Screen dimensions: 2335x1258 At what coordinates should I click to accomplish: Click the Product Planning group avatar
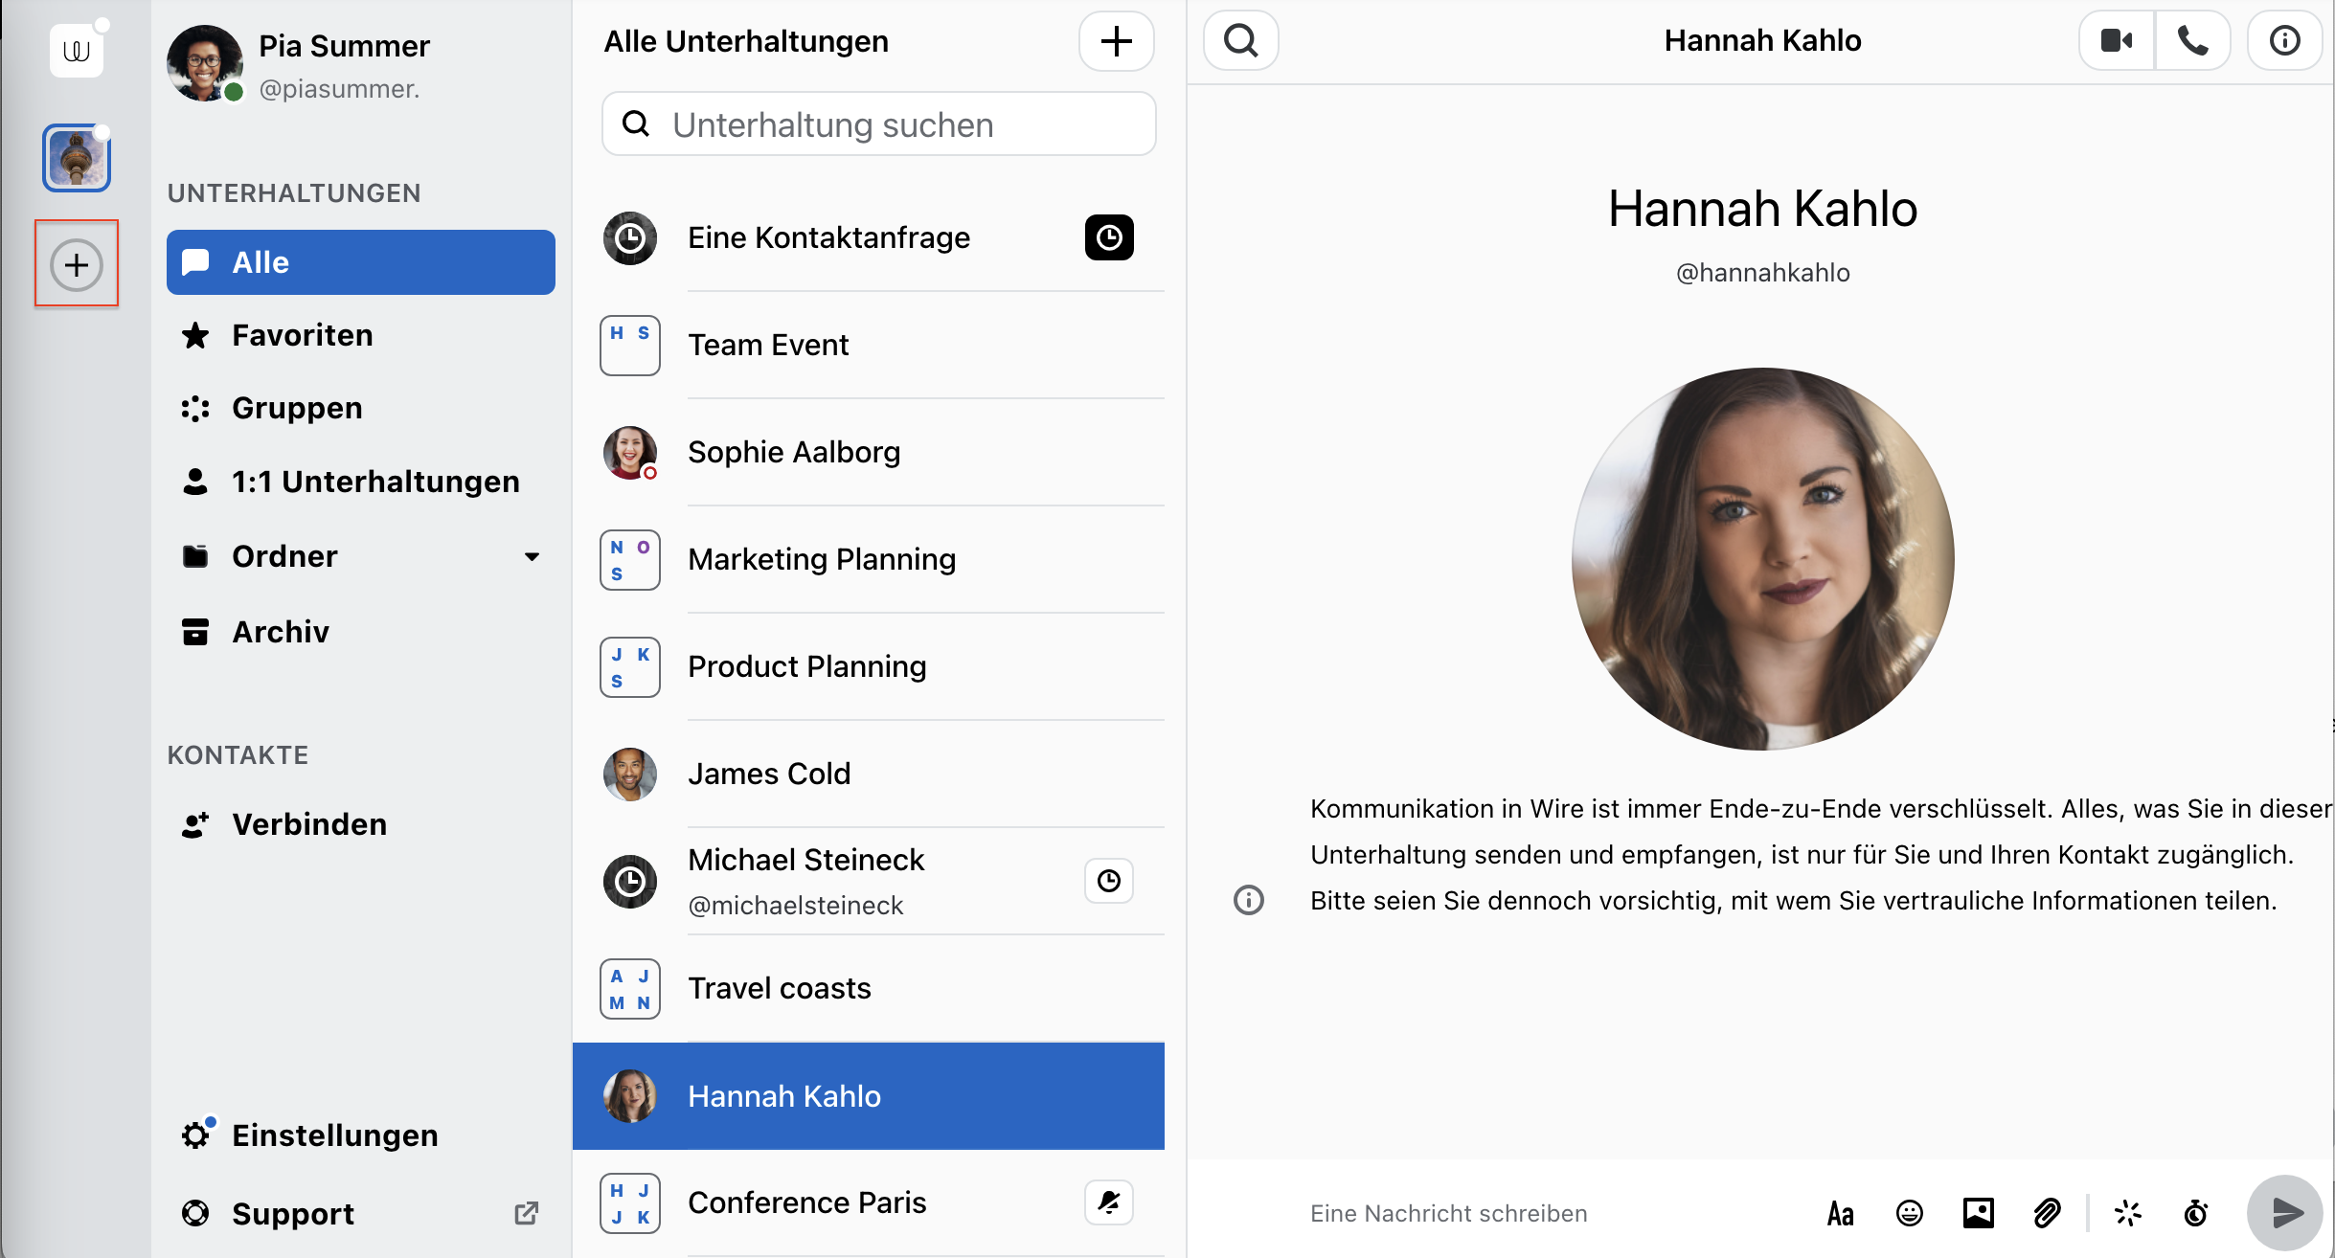click(x=630, y=666)
